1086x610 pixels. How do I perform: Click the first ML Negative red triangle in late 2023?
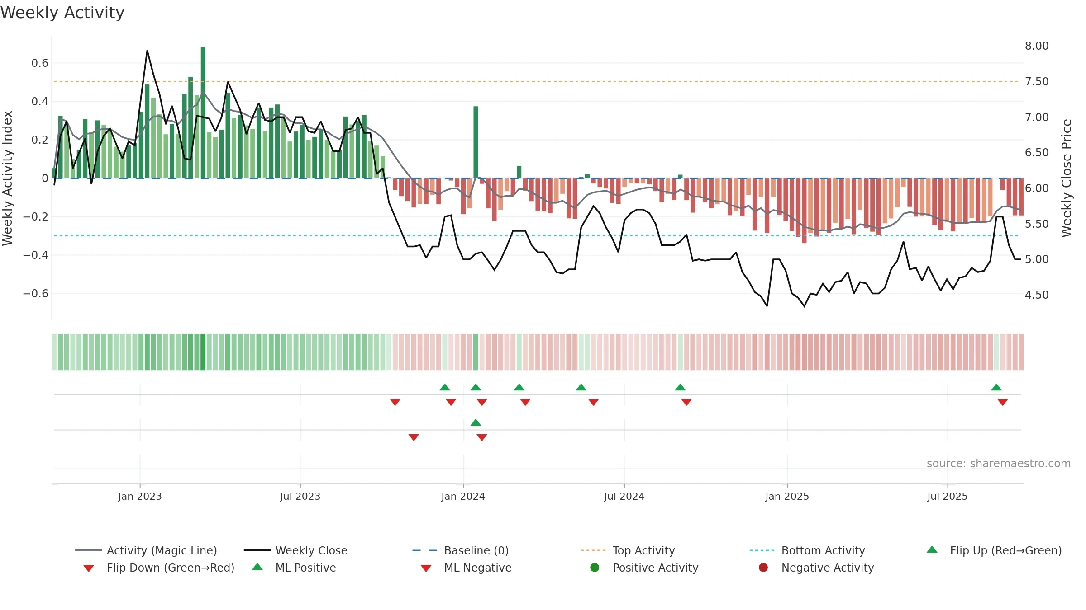click(x=414, y=437)
